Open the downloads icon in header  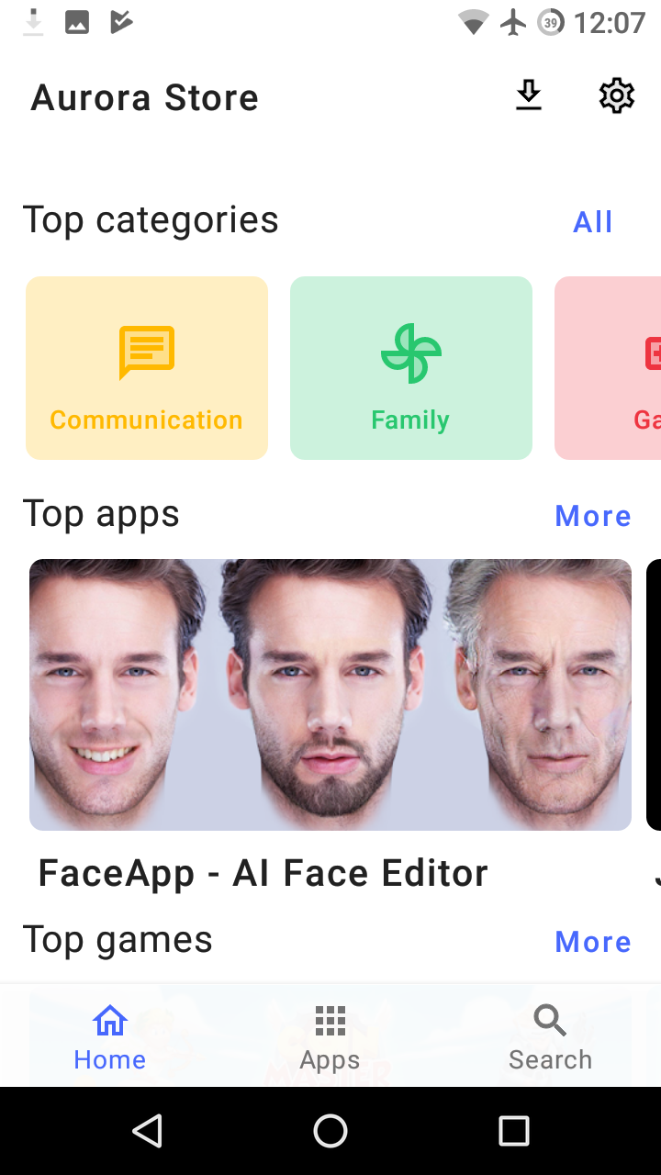529,96
